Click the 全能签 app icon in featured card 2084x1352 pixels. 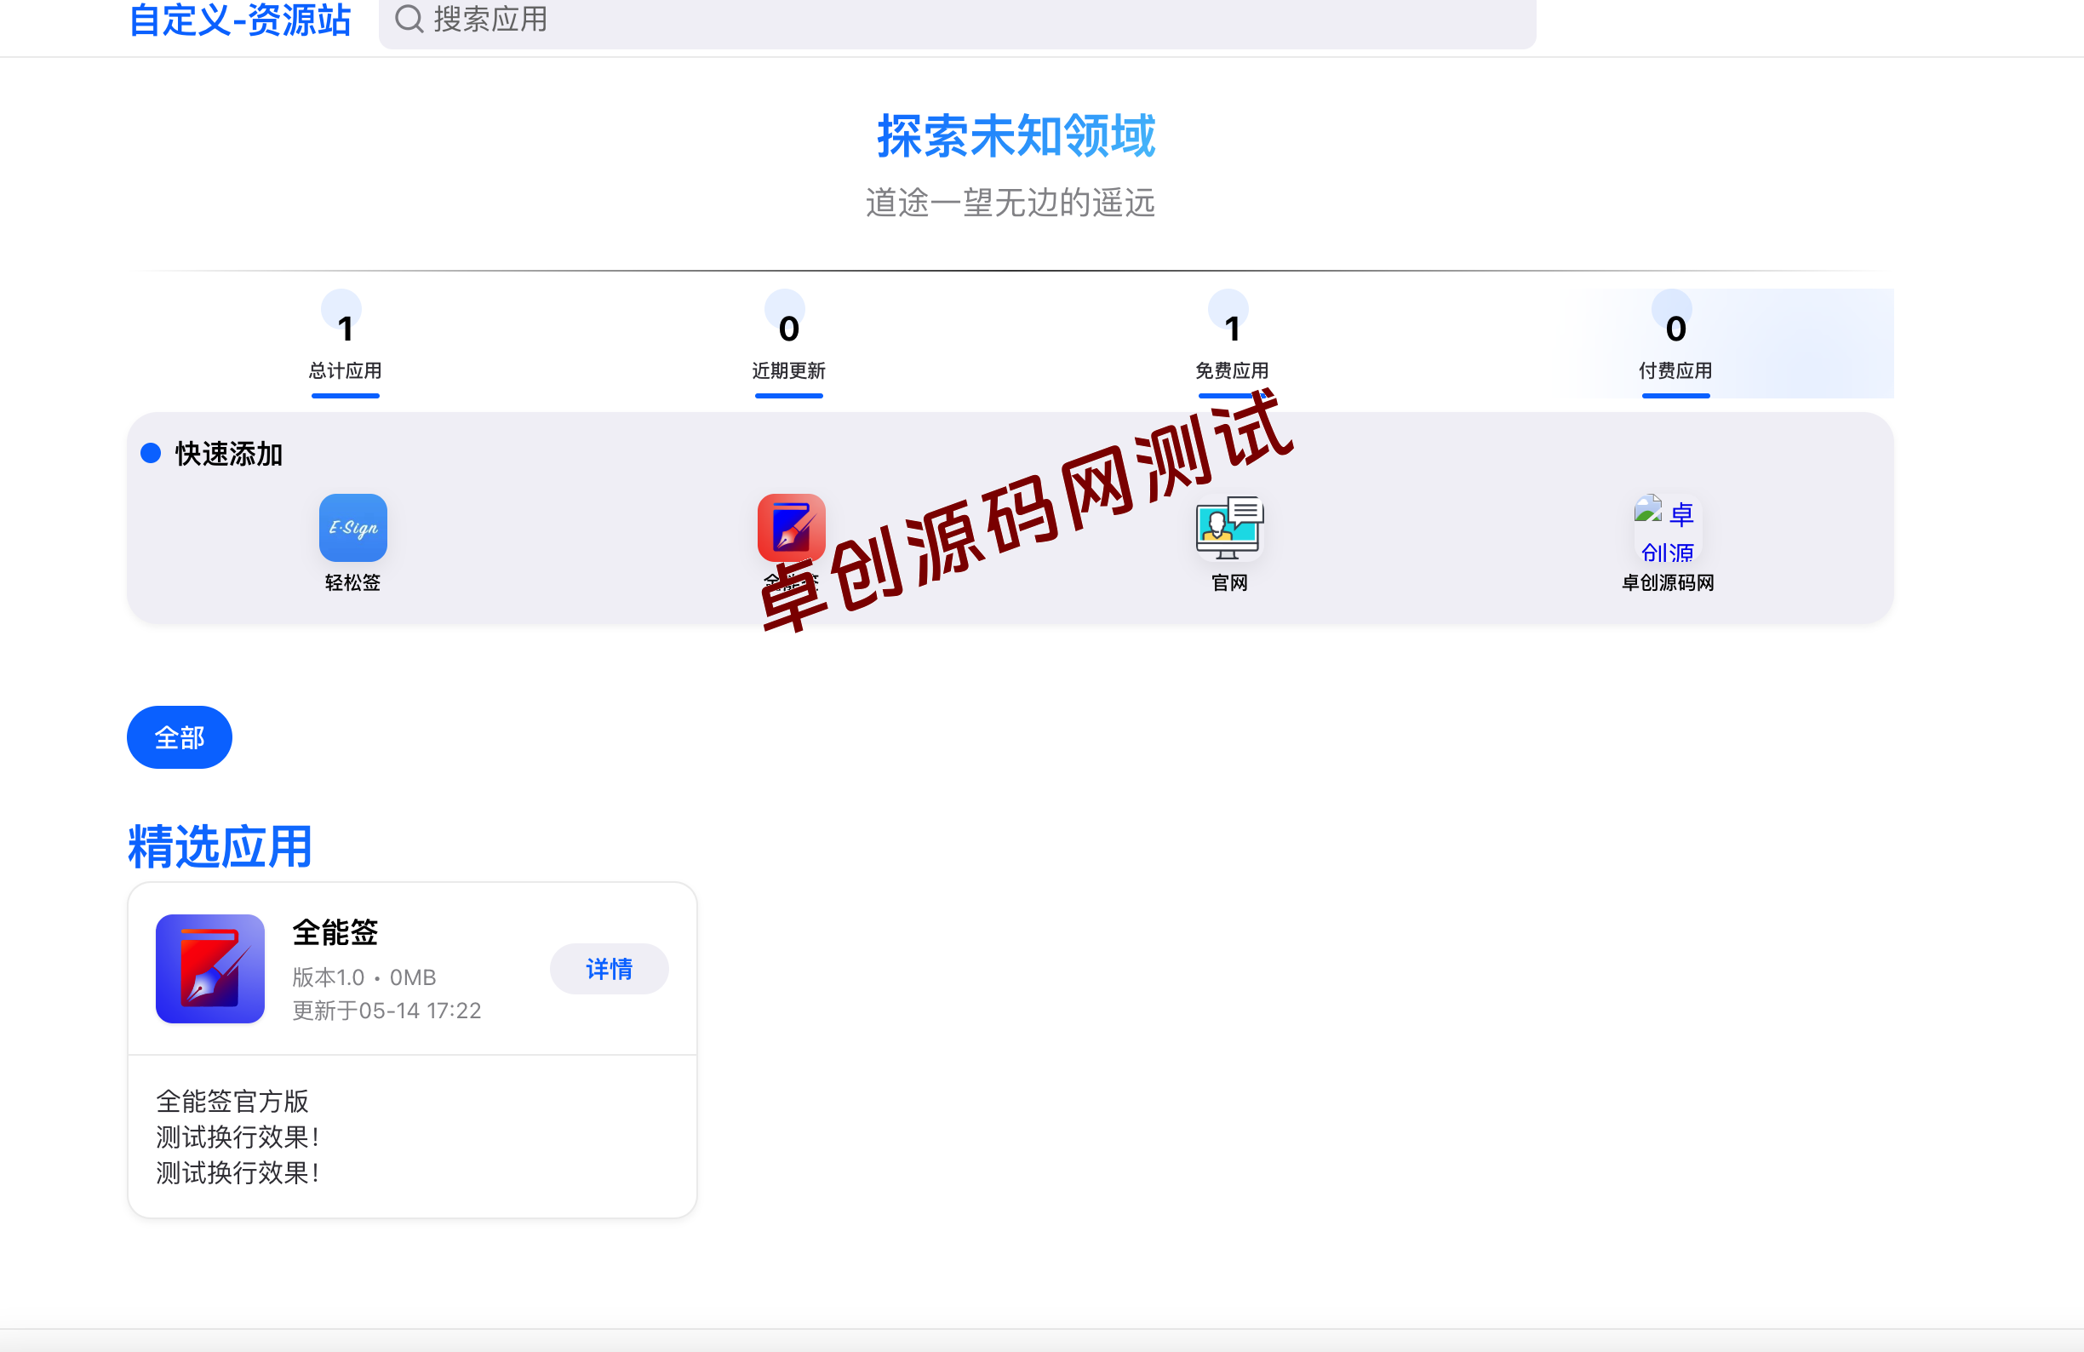pyautogui.click(x=210, y=969)
